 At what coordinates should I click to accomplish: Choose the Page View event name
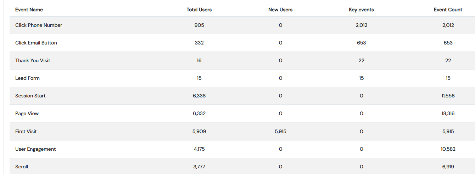[27, 113]
